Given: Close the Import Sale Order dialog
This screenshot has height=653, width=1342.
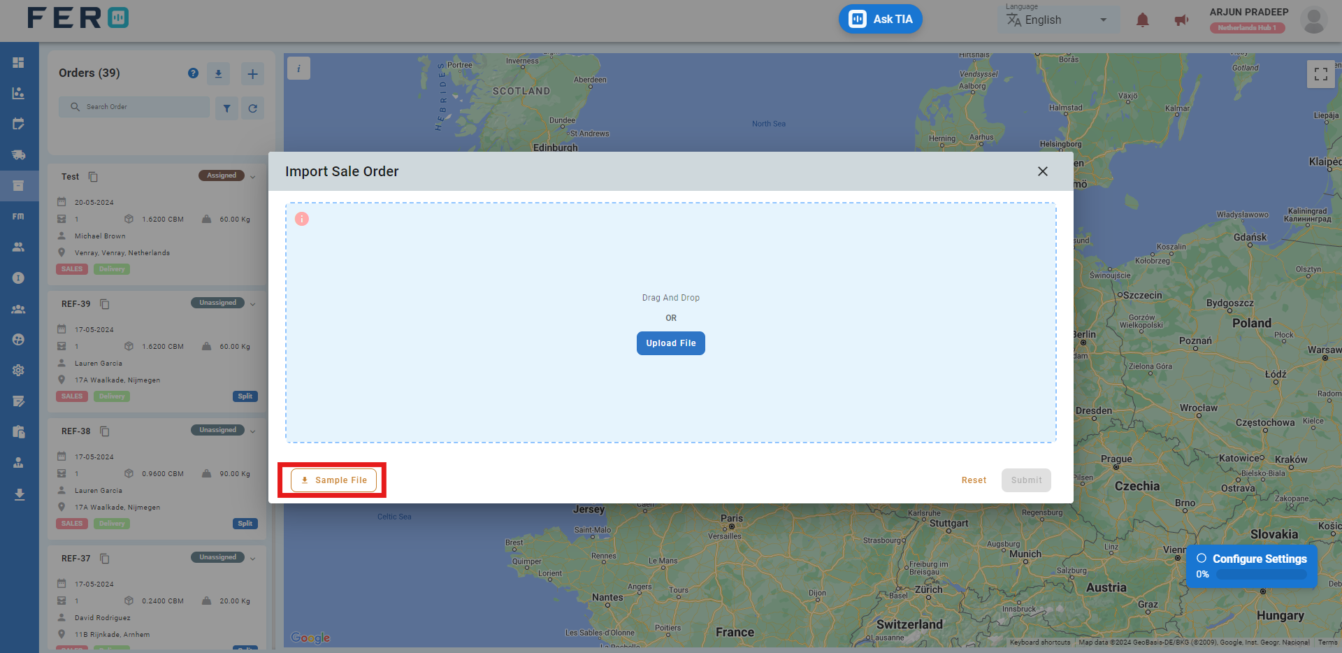Looking at the screenshot, I should pos(1043,171).
